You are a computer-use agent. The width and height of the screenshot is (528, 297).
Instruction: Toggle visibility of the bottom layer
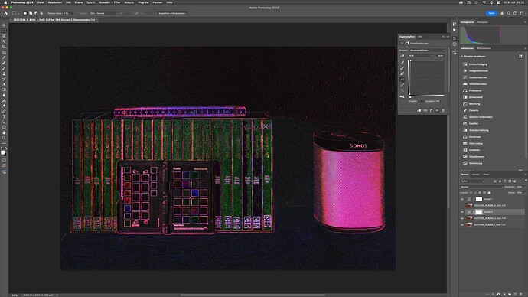462,224
